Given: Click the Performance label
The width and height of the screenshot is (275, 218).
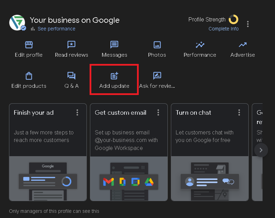Looking at the screenshot, I should point(200,55).
